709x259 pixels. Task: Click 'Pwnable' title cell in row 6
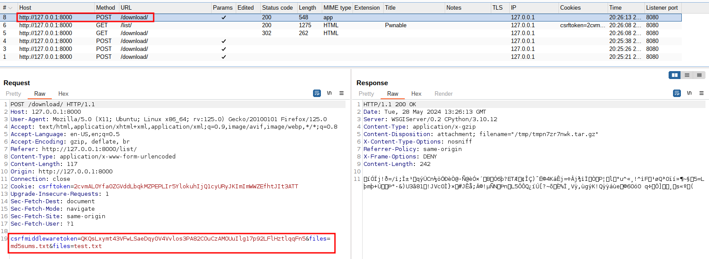396,25
